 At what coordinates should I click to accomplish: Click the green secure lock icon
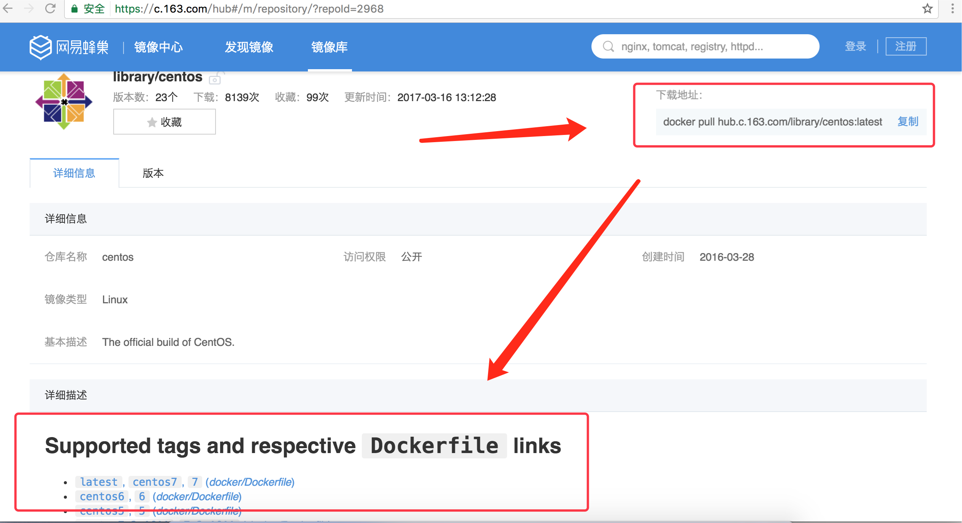pyautogui.click(x=74, y=9)
